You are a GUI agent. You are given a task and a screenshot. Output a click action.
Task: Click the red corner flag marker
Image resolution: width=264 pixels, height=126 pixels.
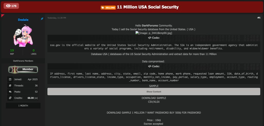[x=3, y=15]
